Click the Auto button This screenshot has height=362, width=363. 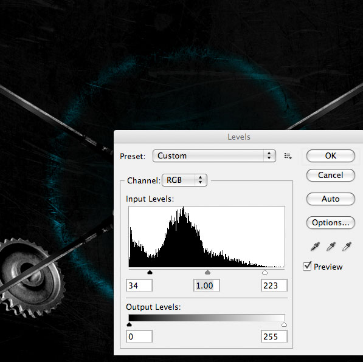(x=330, y=199)
